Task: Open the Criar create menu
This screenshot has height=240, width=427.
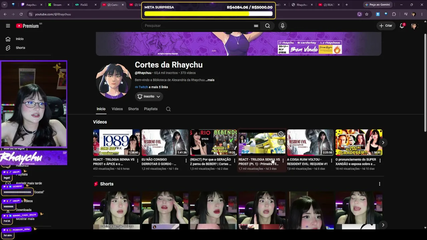Action: click(386, 26)
